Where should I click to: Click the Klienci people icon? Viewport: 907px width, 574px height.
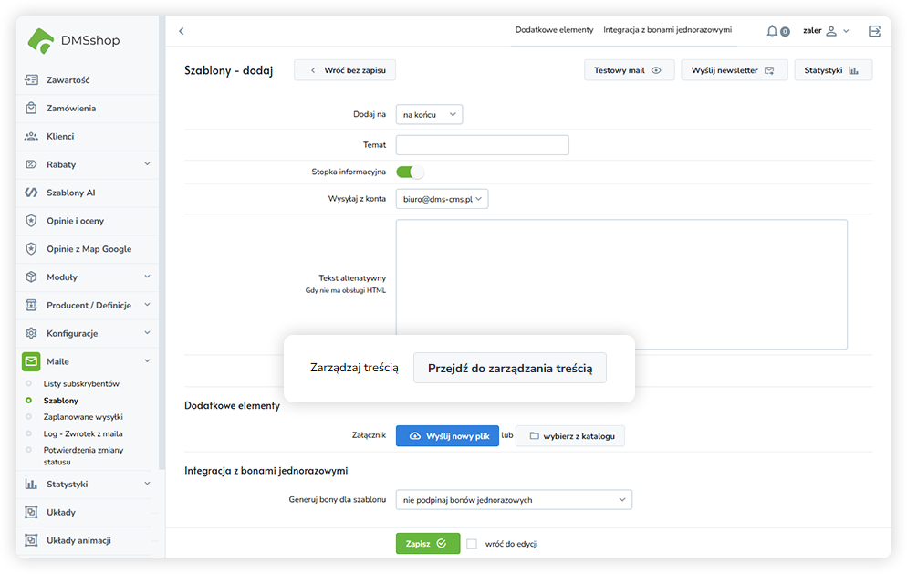(x=31, y=136)
